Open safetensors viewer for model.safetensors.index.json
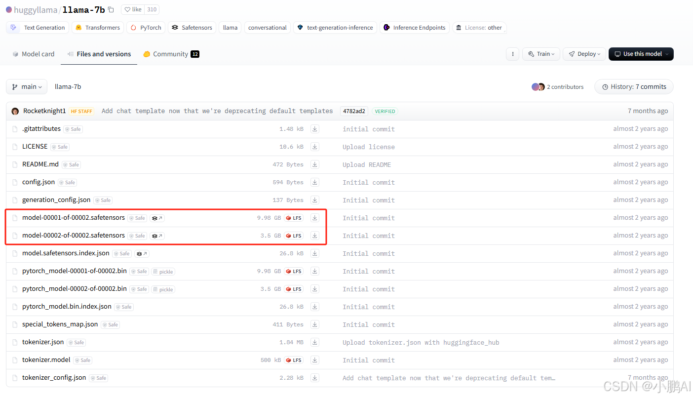Image resolution: width=693 pixels, height=399 pixels. 142,253
